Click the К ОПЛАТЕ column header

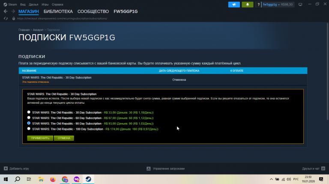pyautogui.click(x=236, y=71)
